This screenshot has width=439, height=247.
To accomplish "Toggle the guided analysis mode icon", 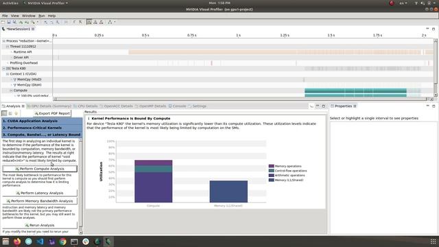I will click(x=4, y=113).
